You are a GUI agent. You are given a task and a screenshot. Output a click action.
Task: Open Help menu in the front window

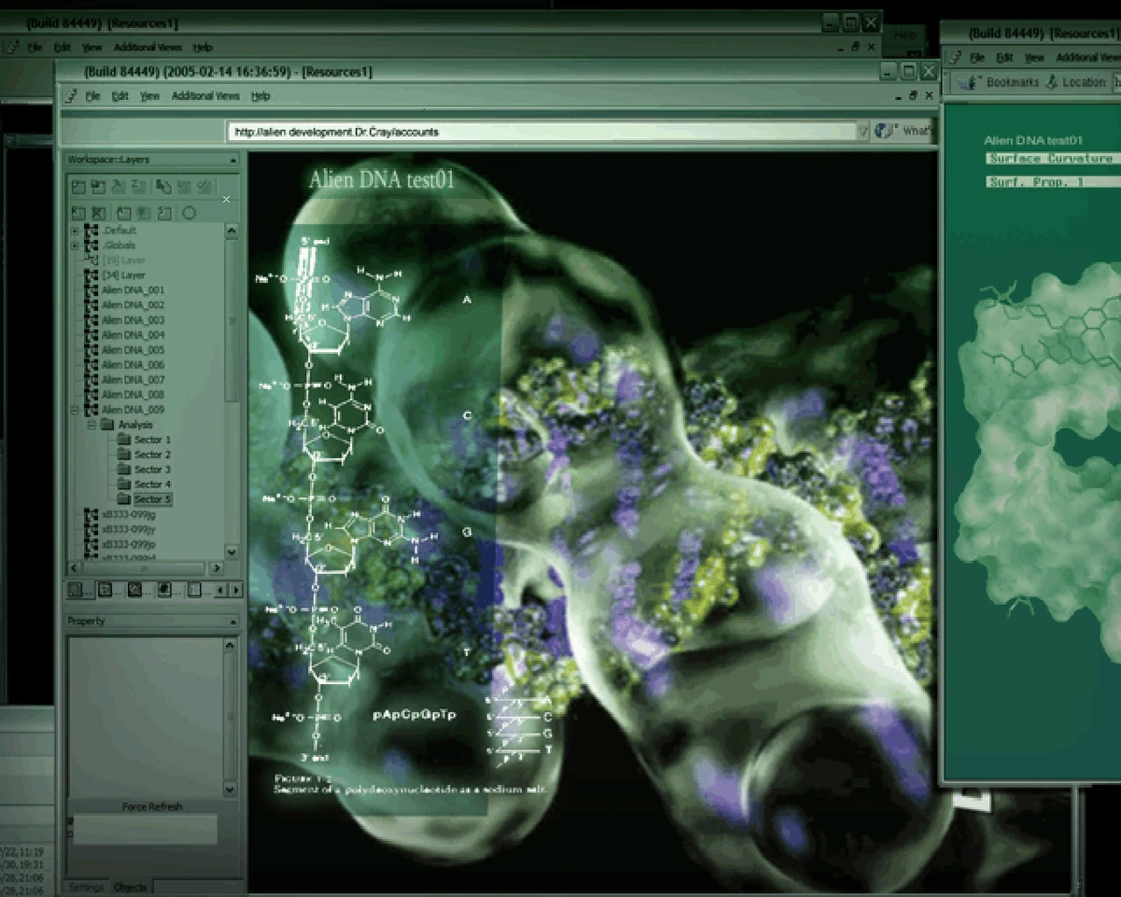pyautogui.click(x=261, y=96)
